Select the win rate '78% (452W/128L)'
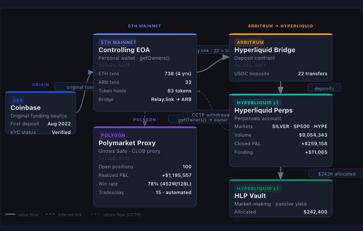Image resolution: width=363 pixels, height=231 pixels. point(169,184)
